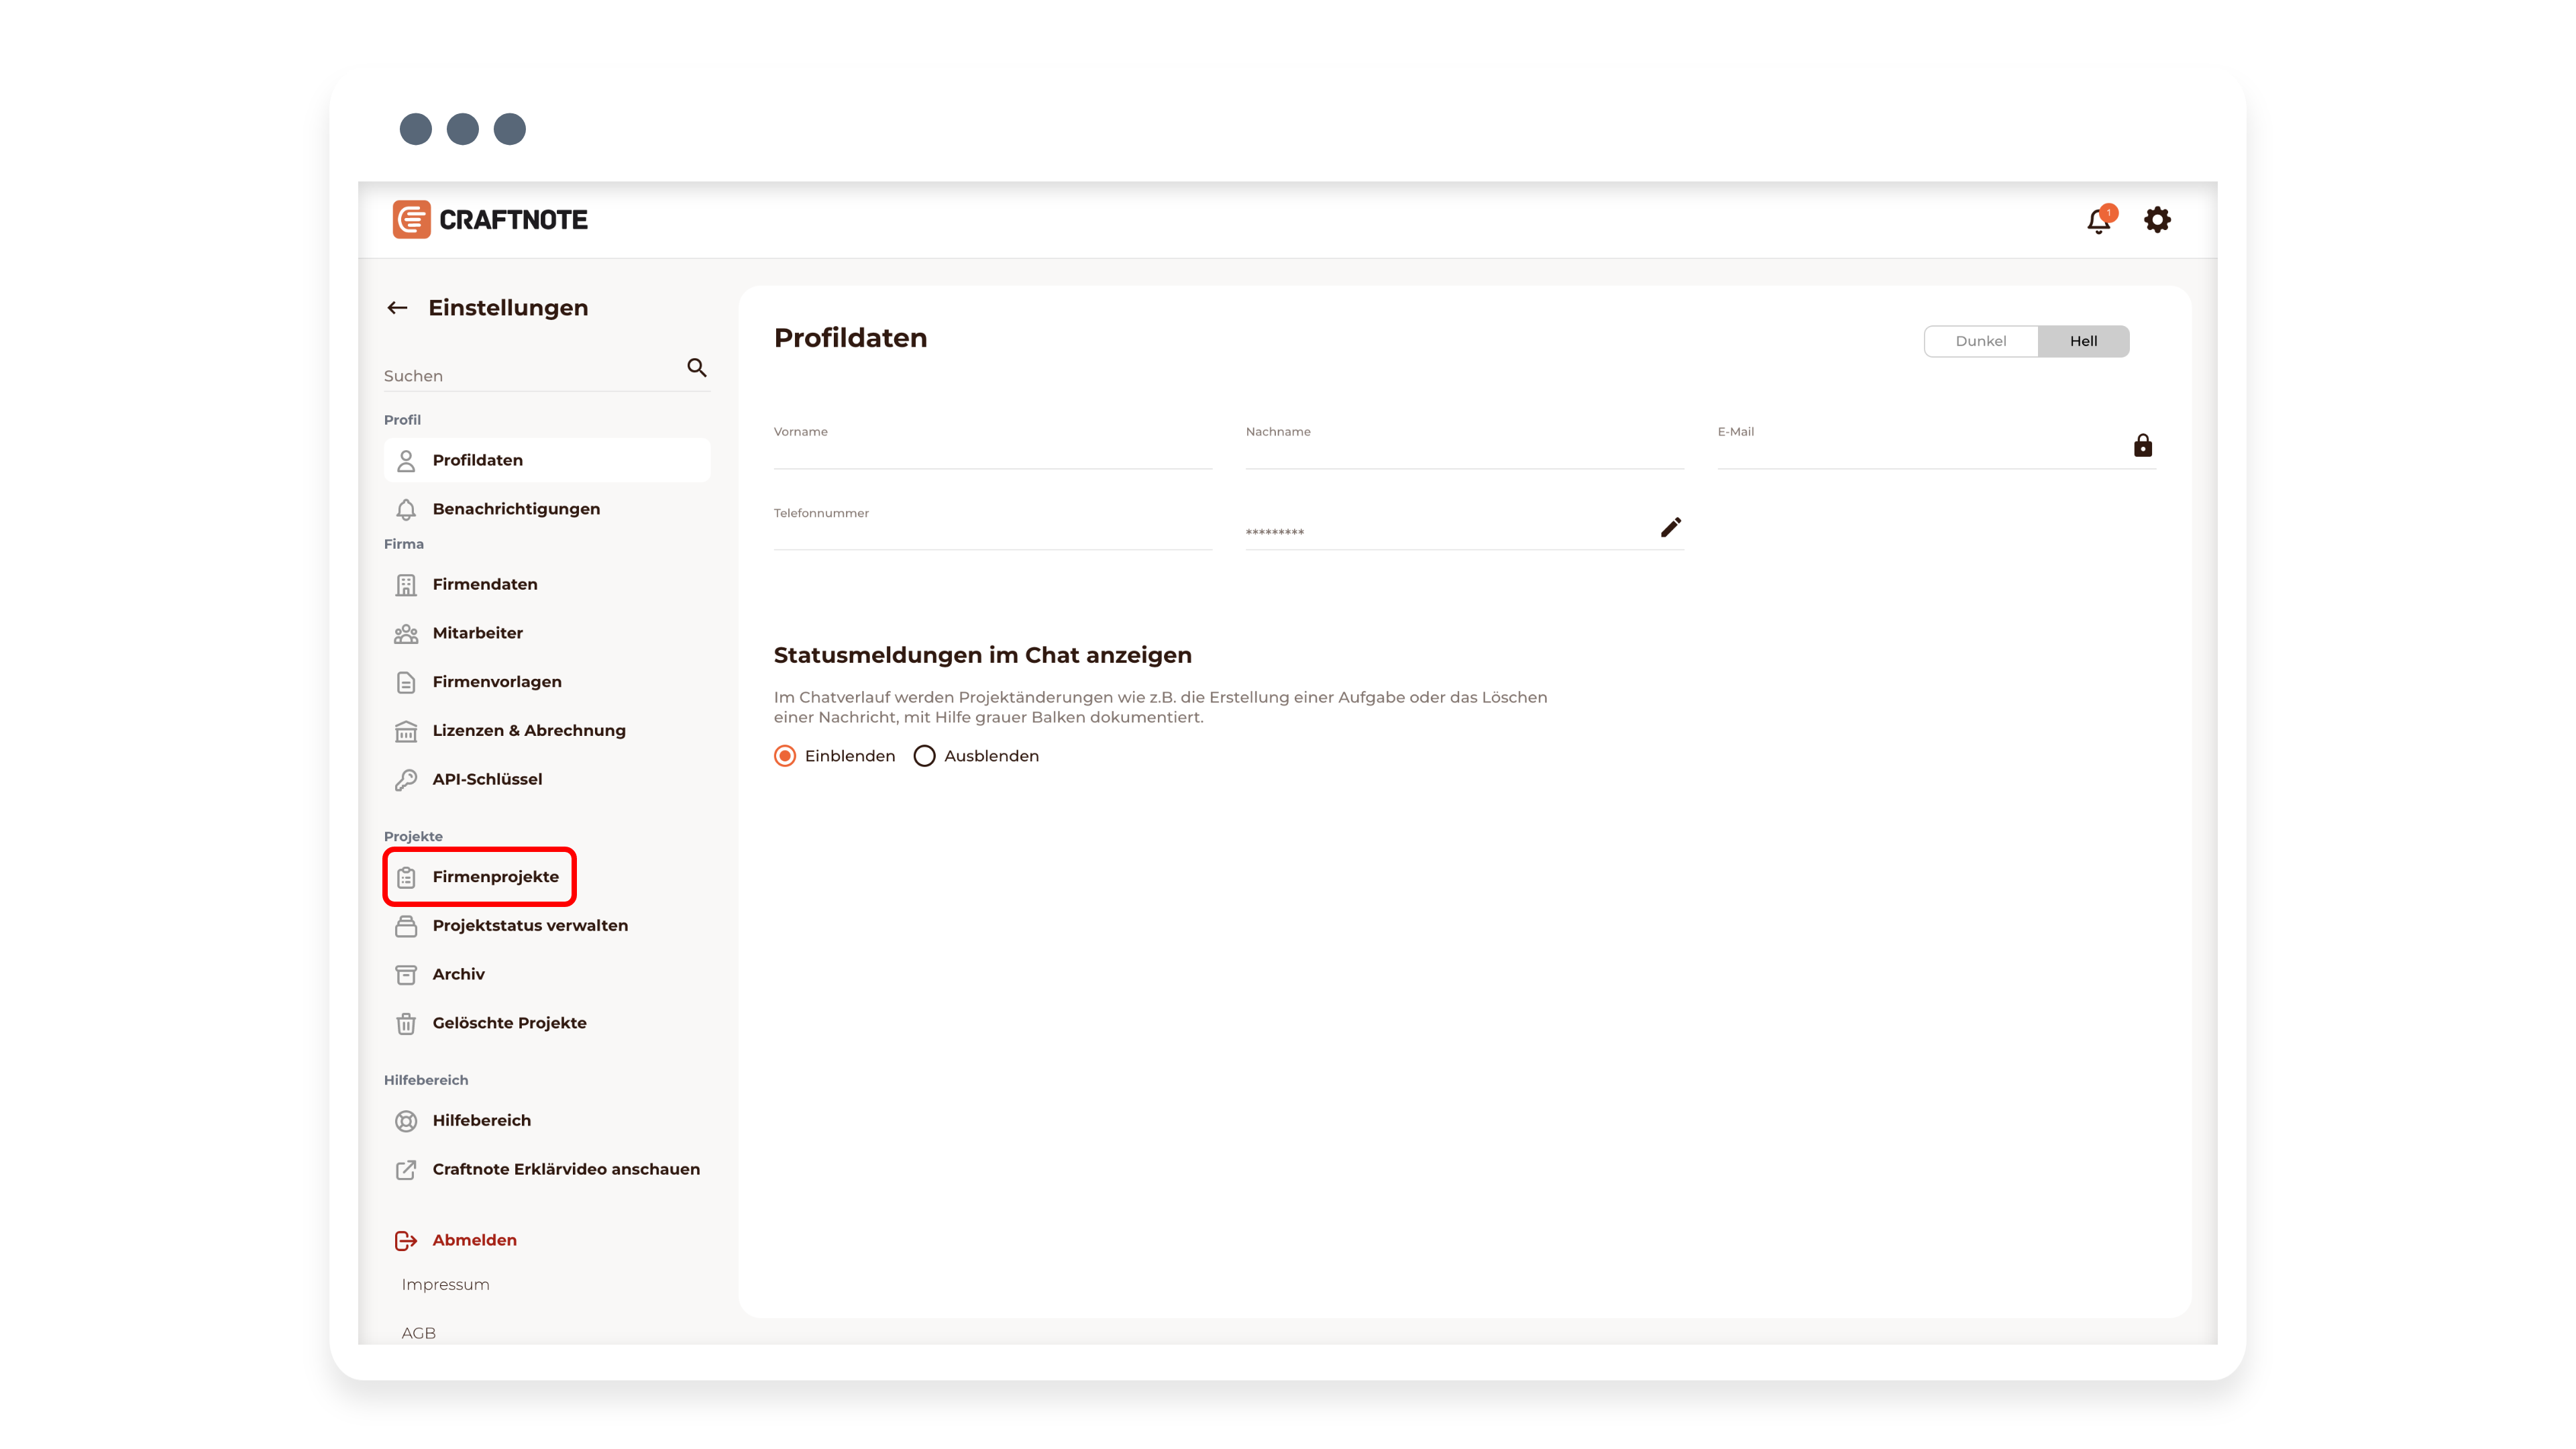Click the search magnifier icon
Viewport: 2576px width, 1449px height.
click(x=697, y=368)
